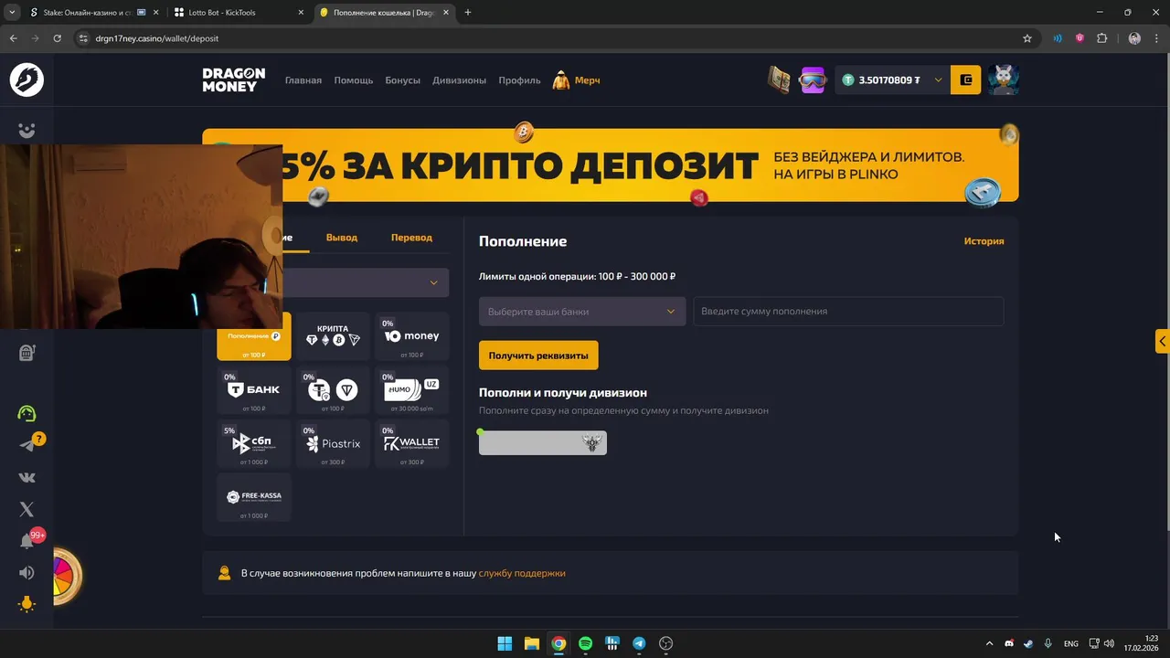Open the X (Twitter) sidebar icon

(27, 509)
